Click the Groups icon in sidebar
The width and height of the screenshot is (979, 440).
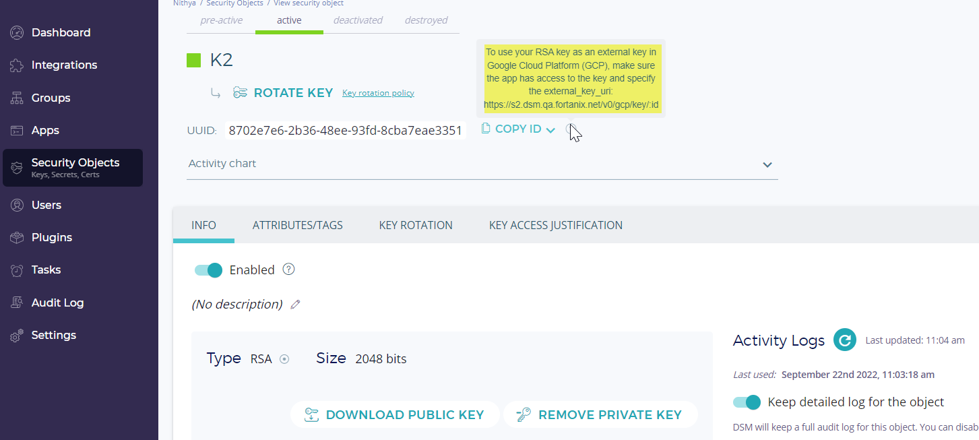coord(17,98)
